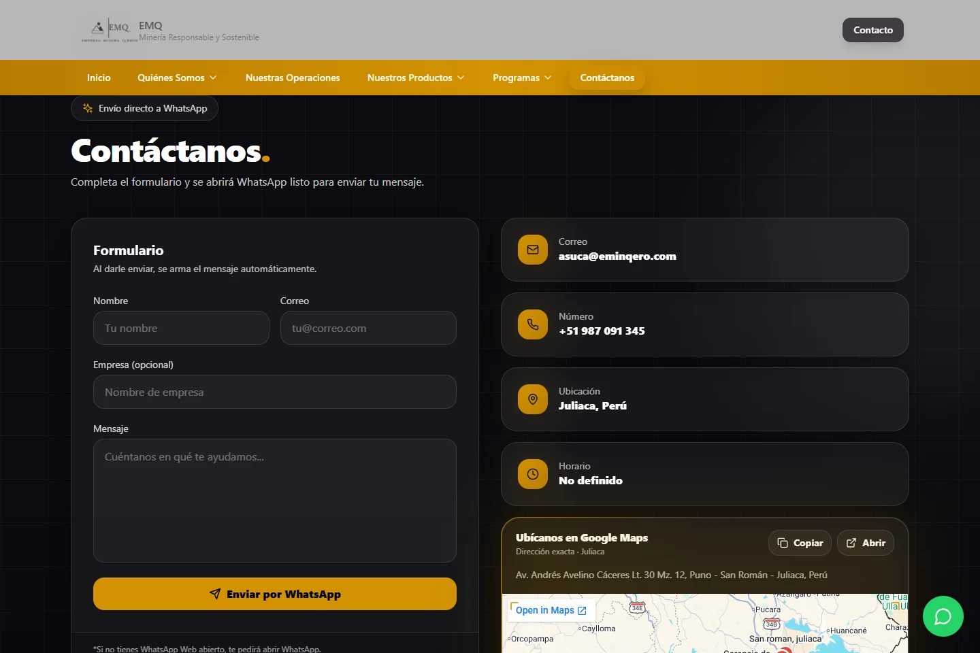Viewport: 980px width, 653px height.
Task: Expand the Quiénes Somos dropdown
Action: [x=177, y=78]
